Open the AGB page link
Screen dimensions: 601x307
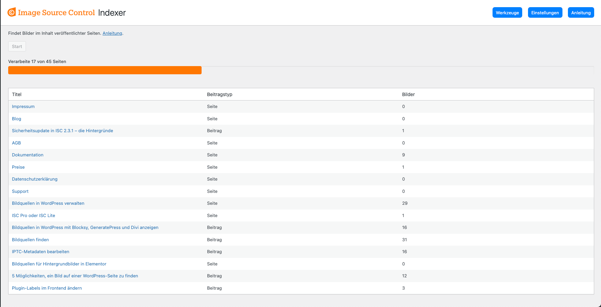point(16,143)
